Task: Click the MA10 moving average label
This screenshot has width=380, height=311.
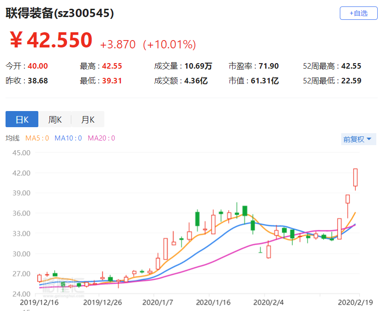Action: pos(68,138)
